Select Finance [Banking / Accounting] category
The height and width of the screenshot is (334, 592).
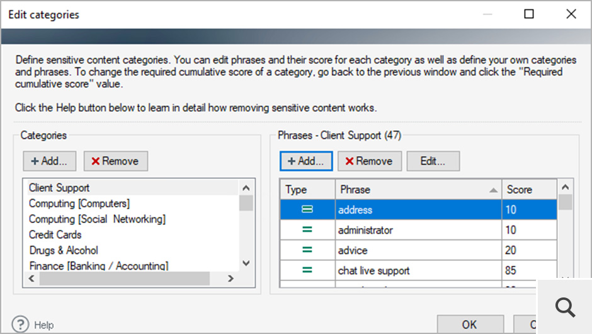133,265
